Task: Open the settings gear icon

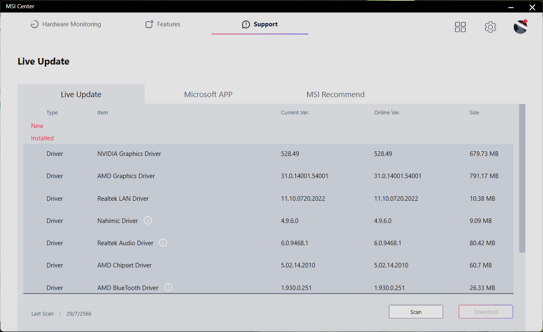Action: click(490, 27)
